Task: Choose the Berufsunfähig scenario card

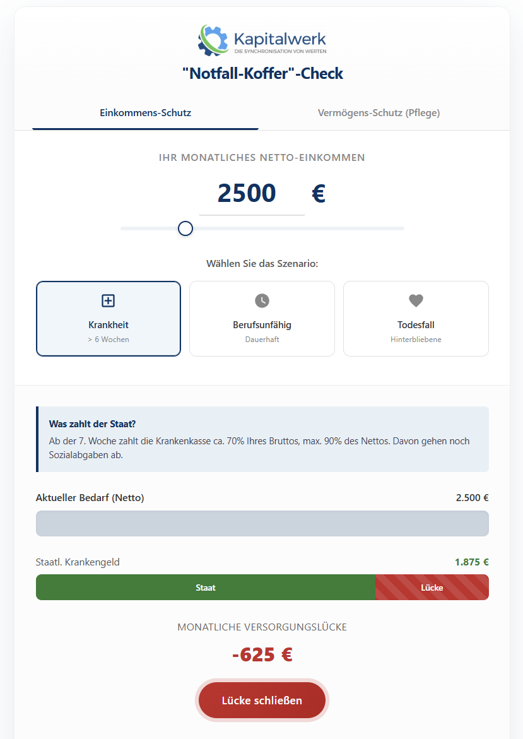Action: tap(262, 319)
